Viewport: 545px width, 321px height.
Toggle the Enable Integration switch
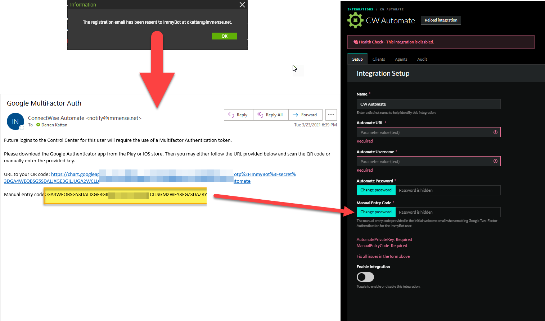[x=365, y=277]
